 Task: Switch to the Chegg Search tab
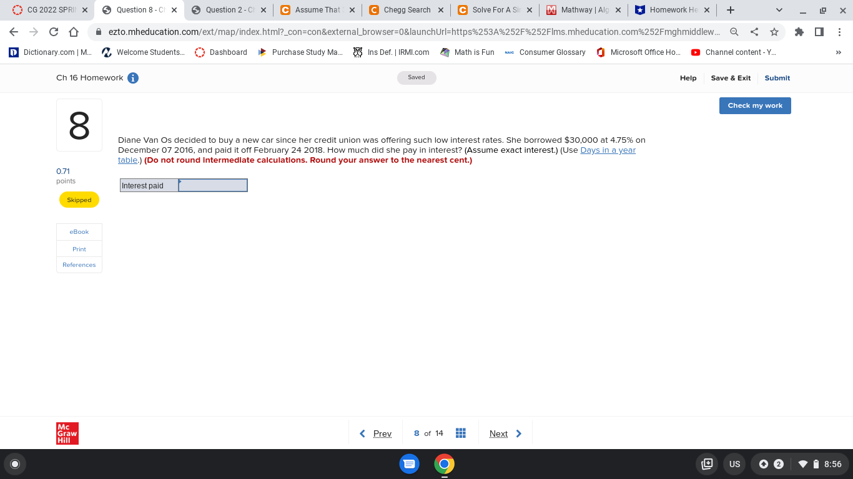tap(406, 10)
